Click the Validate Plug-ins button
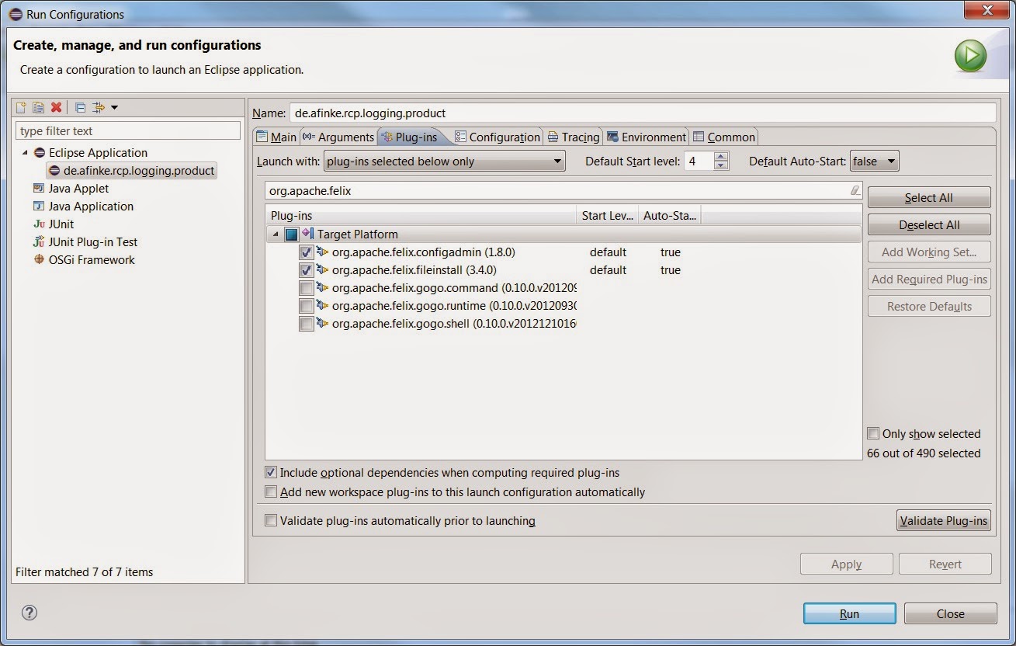The image size is (1016, 646). point(944,520)
